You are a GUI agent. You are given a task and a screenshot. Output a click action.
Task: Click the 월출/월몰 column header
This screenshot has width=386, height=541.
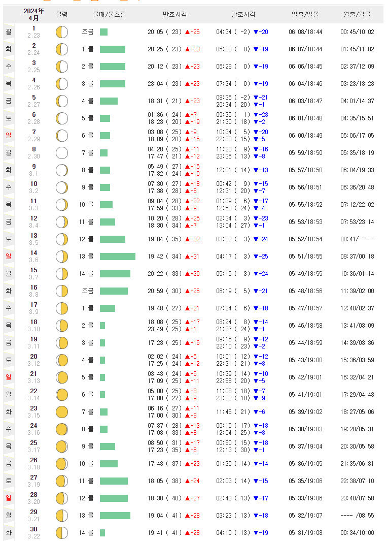(x=357, y=15)
